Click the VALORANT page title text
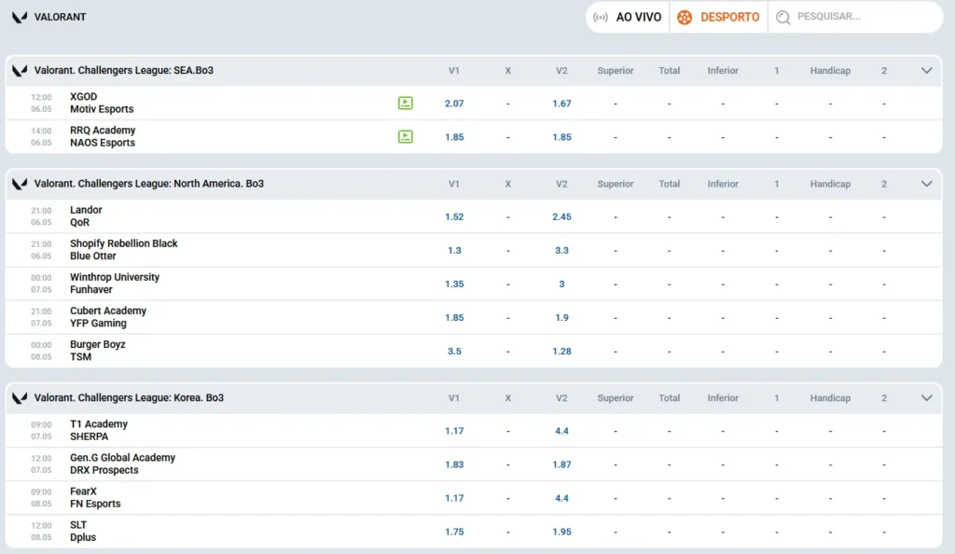 [60, 17]
